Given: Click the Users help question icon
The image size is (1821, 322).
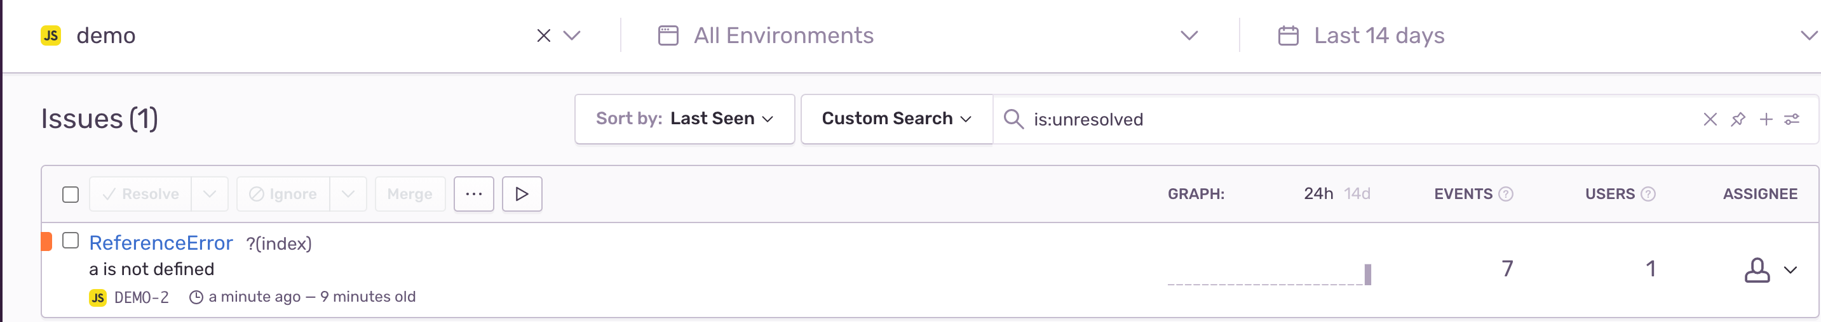Looking at the screenshot, I should pyautogui.click(x=1648, y=194).
